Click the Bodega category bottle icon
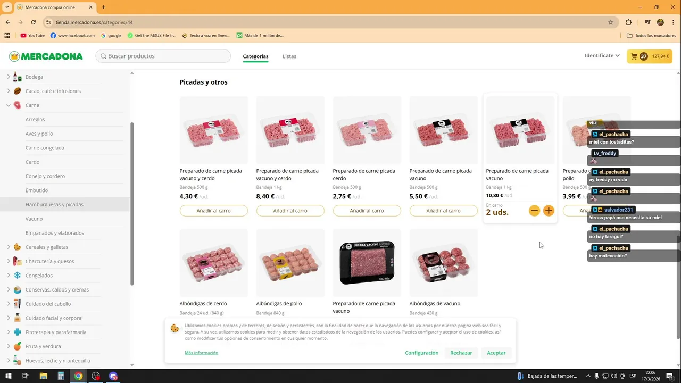This screenshot has width=681, height=383. pos(18,77)
